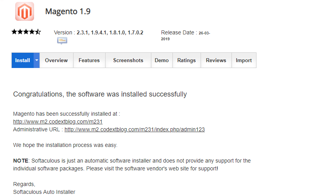Click version number 1.7.0.2
Image resolution: width=323 pixels, height=195 pixels.
point(135,33)
